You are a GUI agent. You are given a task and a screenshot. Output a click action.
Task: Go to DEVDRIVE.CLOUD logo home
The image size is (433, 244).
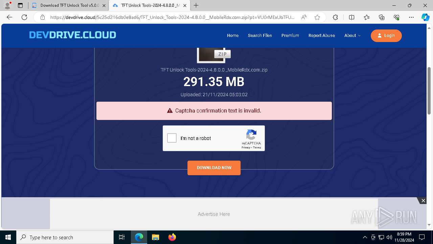[72, 35]
